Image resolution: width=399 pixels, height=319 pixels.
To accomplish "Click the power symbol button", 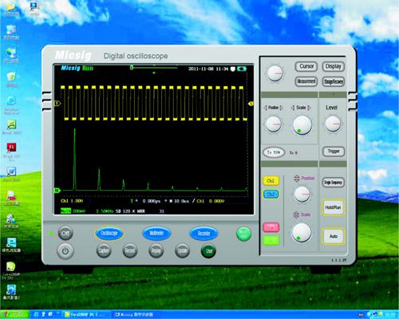I will click(65, 251).
